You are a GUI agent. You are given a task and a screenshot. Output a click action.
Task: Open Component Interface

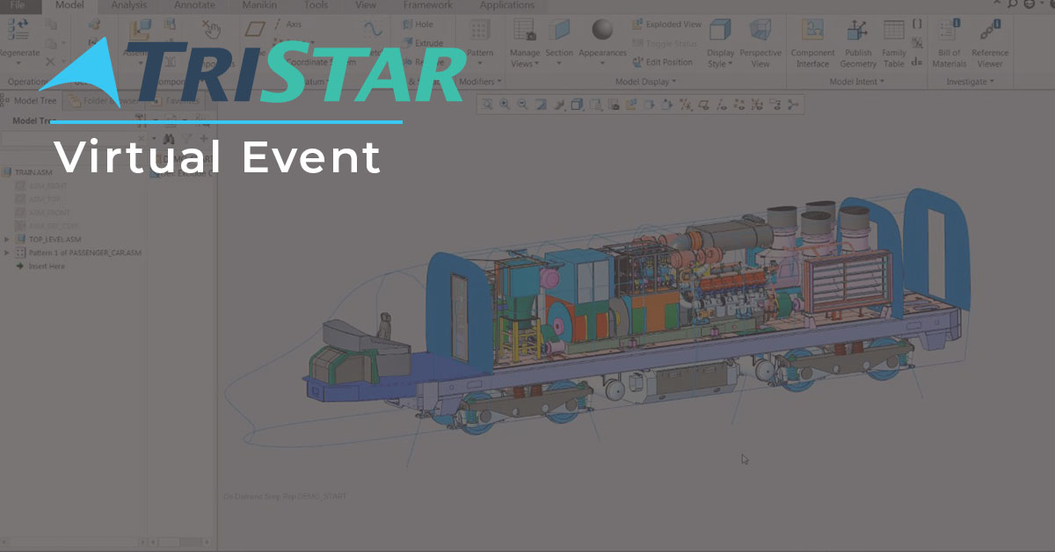(x=812, y=44)
